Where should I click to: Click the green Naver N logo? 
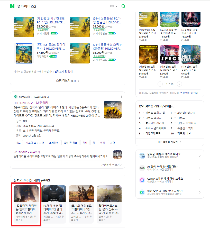(x=12, y=6)
